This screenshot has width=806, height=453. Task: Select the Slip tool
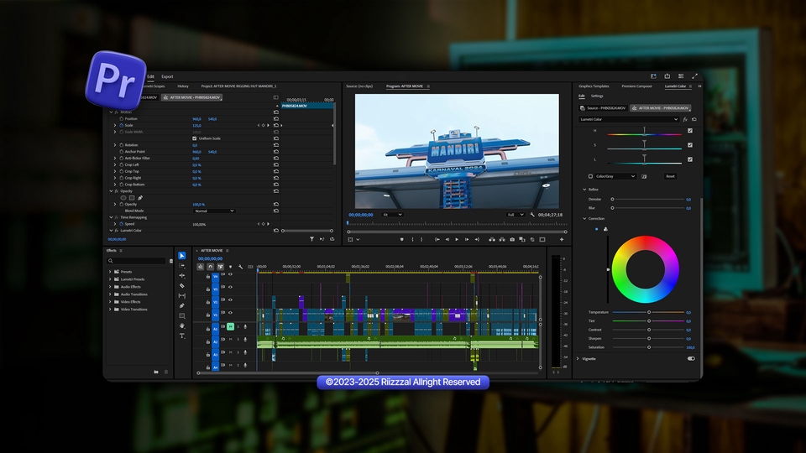pos(182,296)
